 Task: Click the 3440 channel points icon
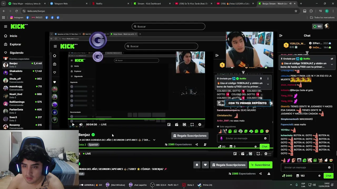(287, 176)
